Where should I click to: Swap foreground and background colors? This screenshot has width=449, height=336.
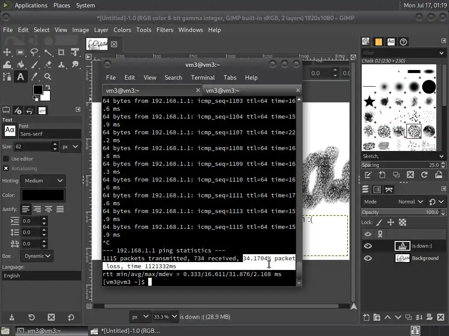click(48, 87)
